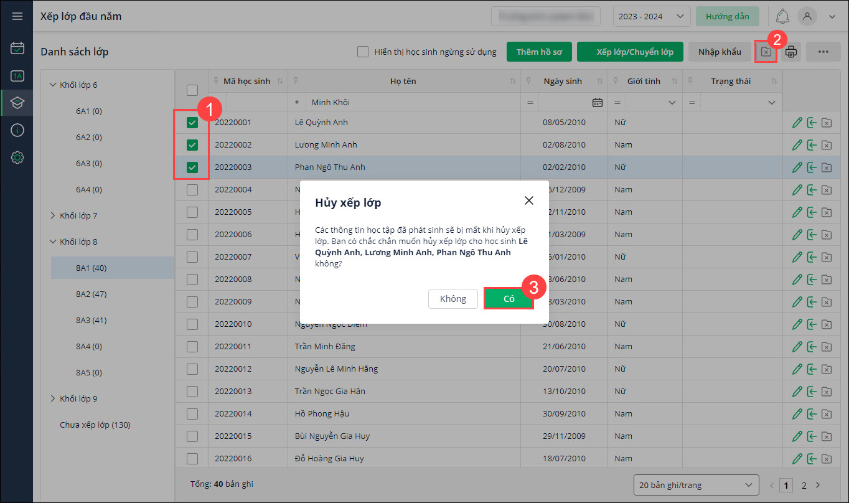Click transfer class icon for Trần Ngọc Gia Hân
The image size is (849, 503).
point(812,392)
